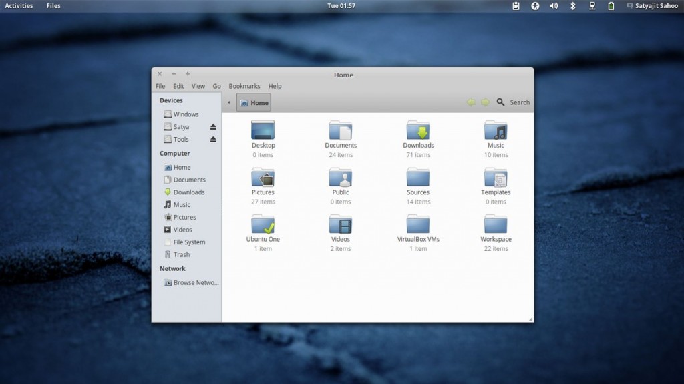Open the Public folder icon
684x384 pixels.
click(341, 177)
